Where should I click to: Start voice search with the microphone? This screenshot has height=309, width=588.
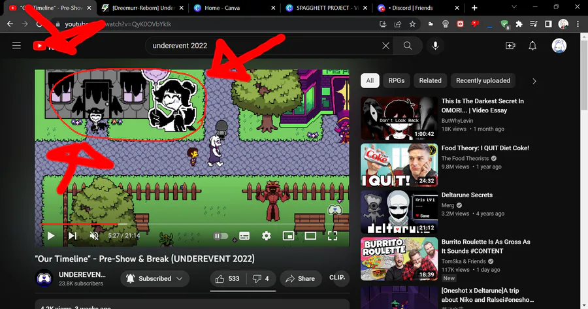click(435, 46)
